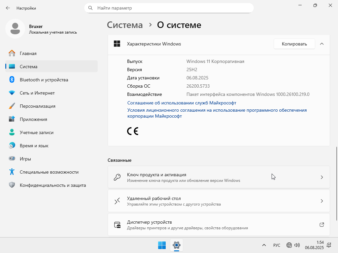Click the key icon for product activation
The image size is (338, 253).
(x=117, y=177)
